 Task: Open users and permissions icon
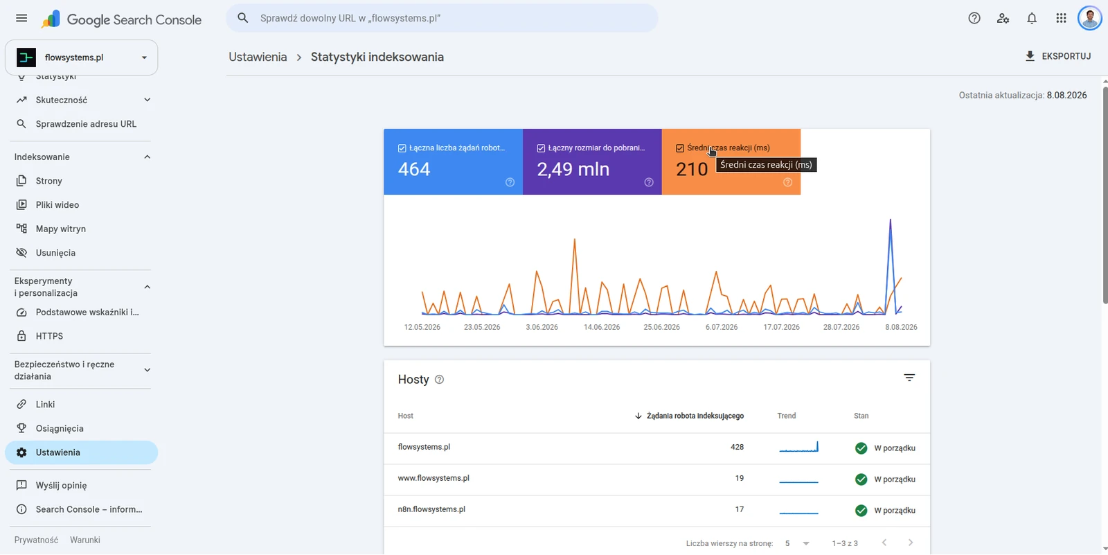click(x=1003, y=18)
